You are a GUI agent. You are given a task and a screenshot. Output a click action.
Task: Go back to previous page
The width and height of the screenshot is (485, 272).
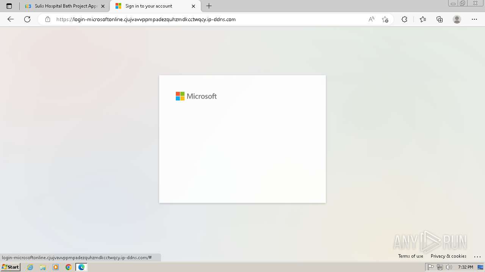coord(11,19)
